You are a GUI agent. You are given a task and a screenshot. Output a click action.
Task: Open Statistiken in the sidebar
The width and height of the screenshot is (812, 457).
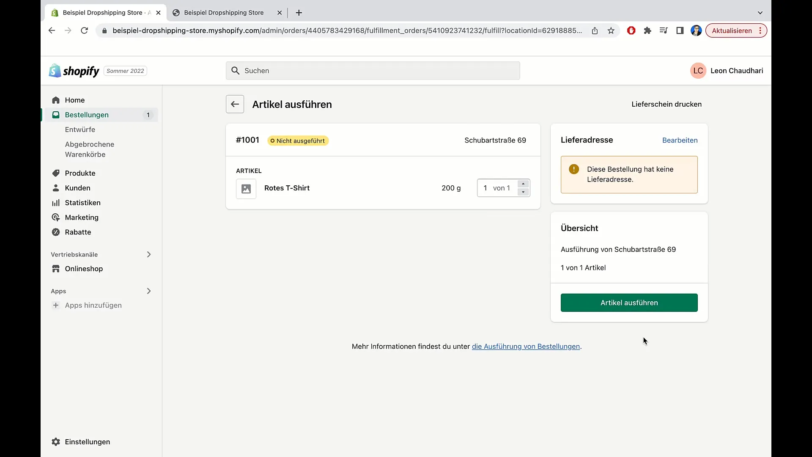(x=82, y=203)
